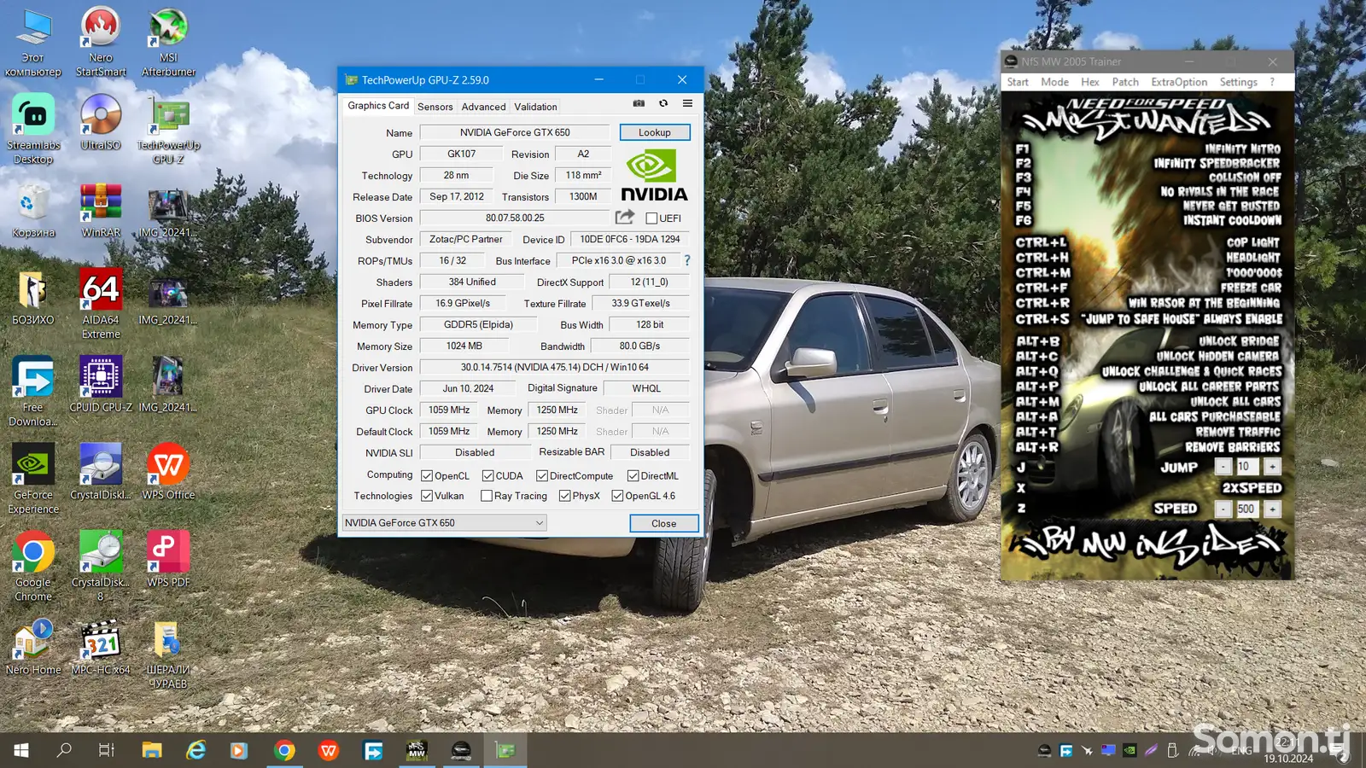Switch to the Advanced tab
The image size is (1366, 768).
coord(483,107)
